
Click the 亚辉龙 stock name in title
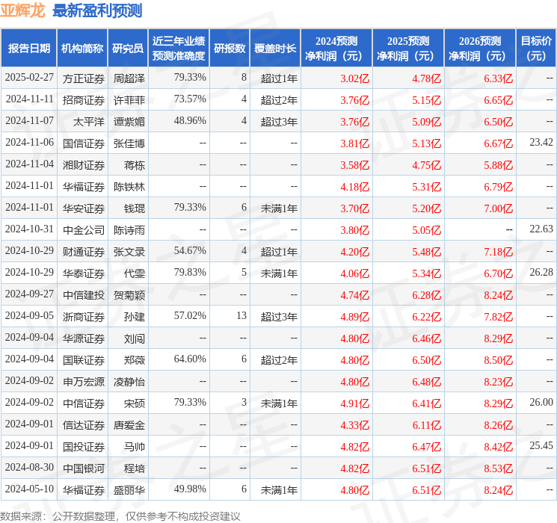[x=23, y=10]
